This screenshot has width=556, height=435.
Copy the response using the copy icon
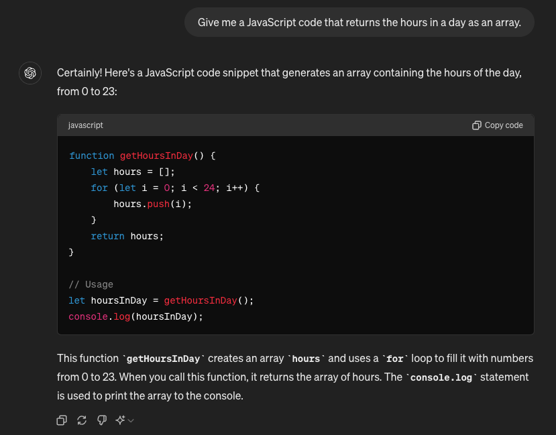pos(61,420)
